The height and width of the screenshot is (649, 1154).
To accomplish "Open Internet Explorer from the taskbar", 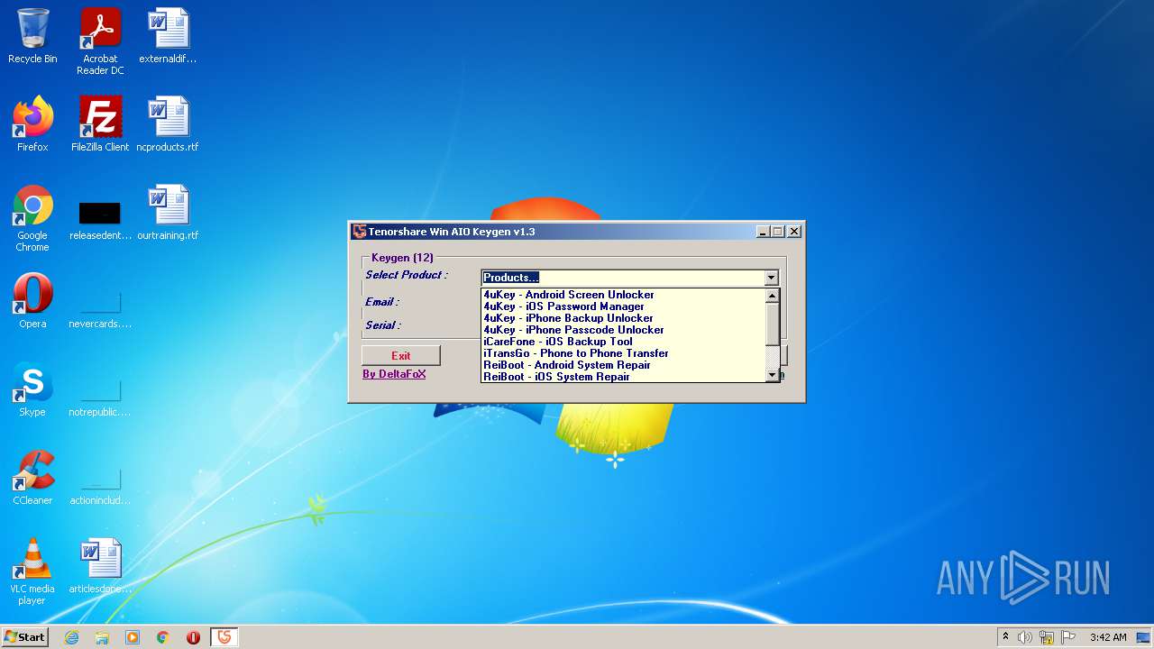I will 71,637.
